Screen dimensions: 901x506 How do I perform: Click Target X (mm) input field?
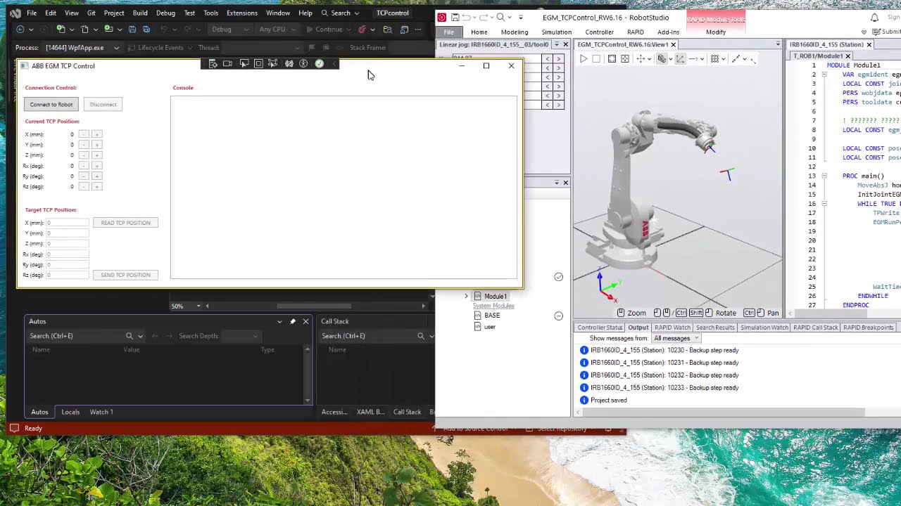point(68,223)
